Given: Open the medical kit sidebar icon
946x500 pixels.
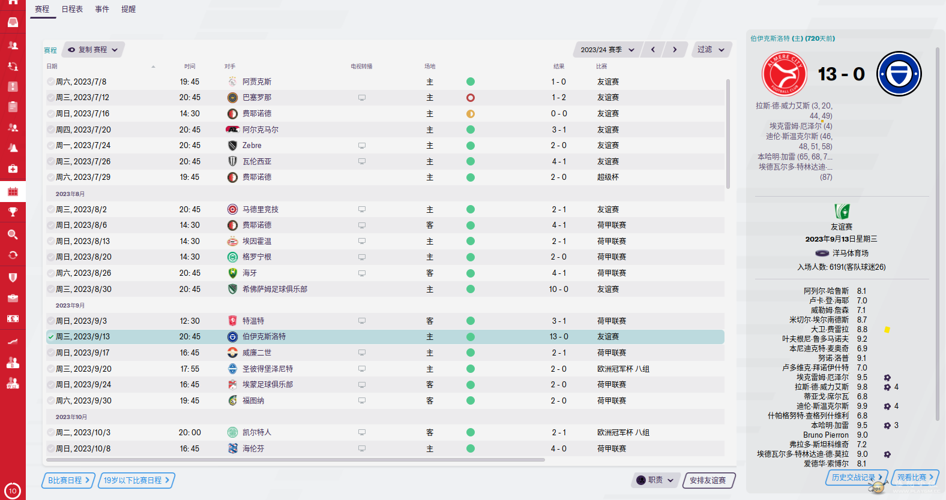Looking at the screenshot, I should 13,168.
